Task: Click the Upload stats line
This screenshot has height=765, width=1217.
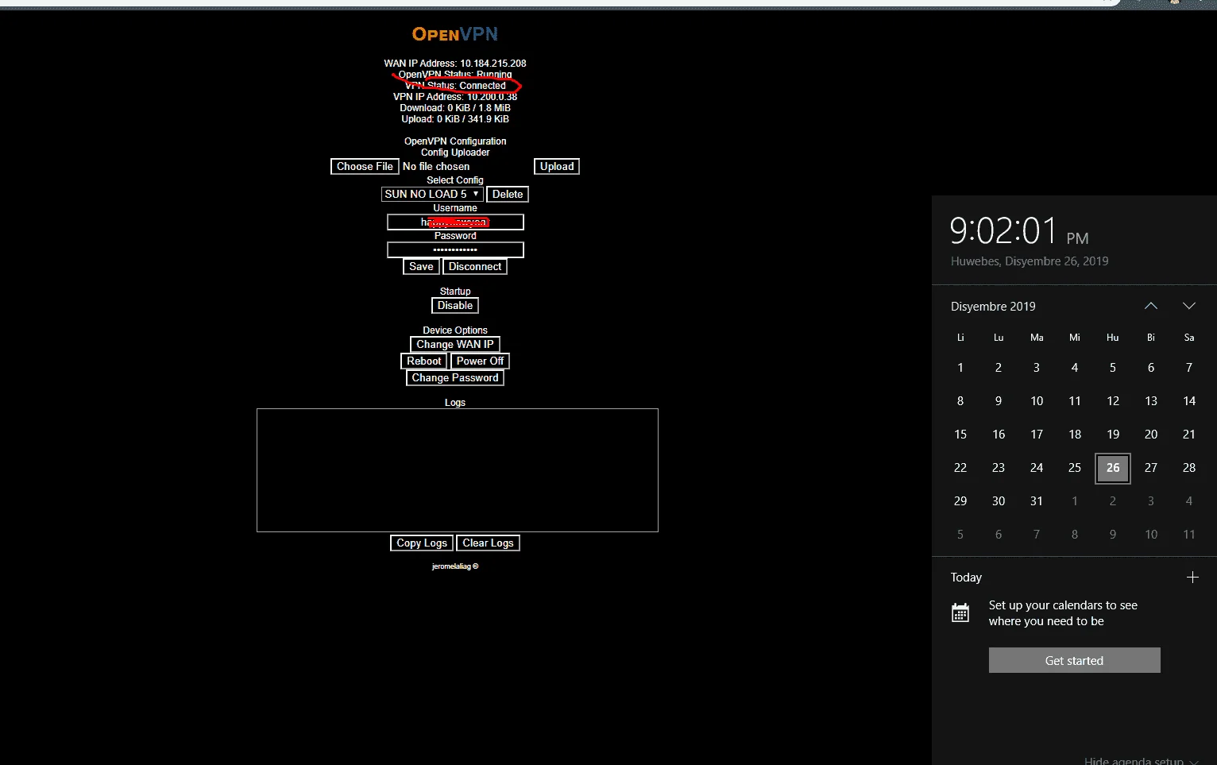Action: pos(455,119)
